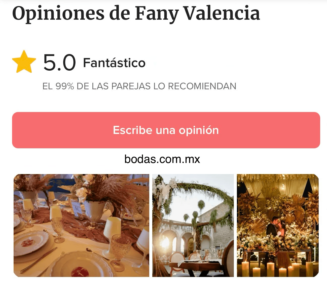Click the Opiniones de Fany Valencia heading
The image size is (327, 306).
[x=136, y=13]
